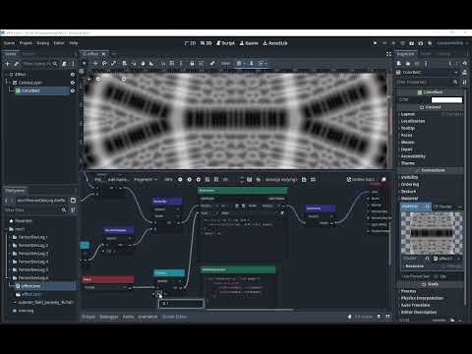Click the inspector filter properties field
This screenshot has width=472, height=354.
[428, 83]
